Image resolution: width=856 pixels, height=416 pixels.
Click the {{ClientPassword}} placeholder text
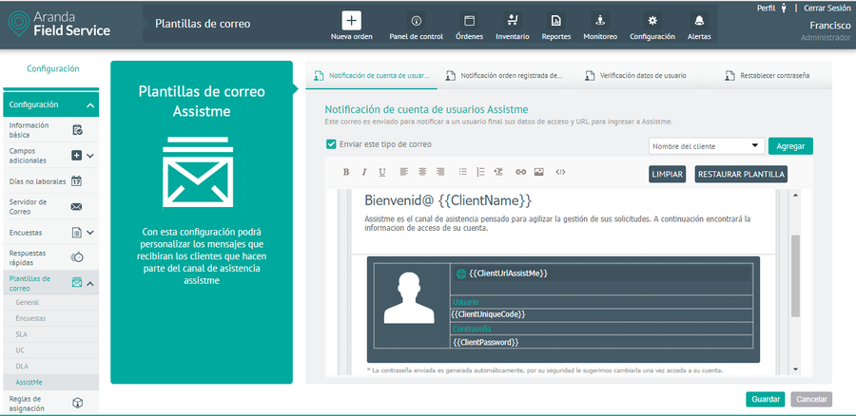coord(485,343)
